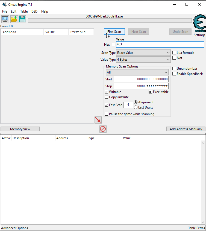Screen dimensions: 206x231
Task: Click the floppy disk save icon
Action: point(22,19)
